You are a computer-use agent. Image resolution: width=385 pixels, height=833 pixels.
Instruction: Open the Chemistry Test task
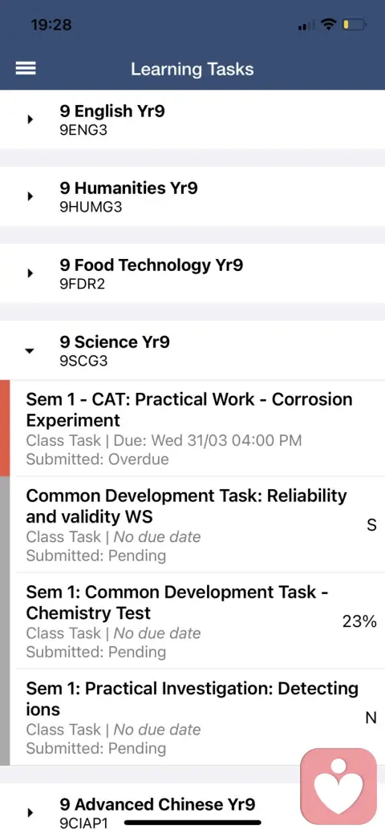click(197, 621)
